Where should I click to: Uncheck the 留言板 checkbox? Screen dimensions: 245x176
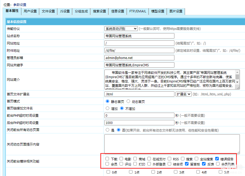(187, 164)
